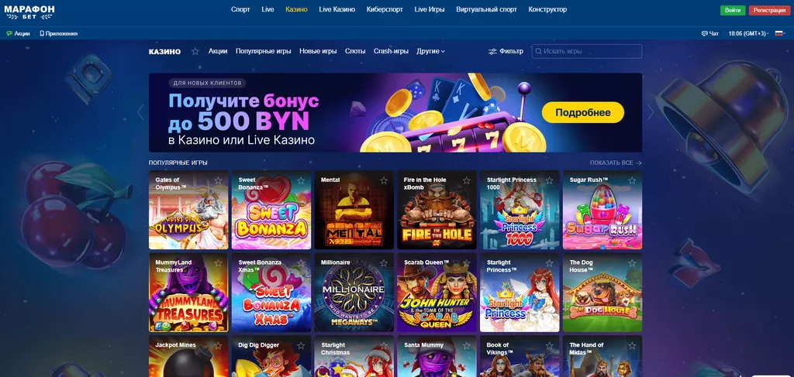
Task: Go to previous banner slide arrow
Action: click(140, 112)
